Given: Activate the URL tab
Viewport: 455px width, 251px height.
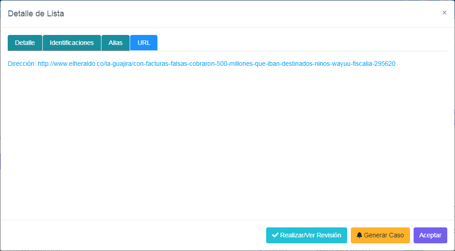Looking at the screenshot, I should (144, 43).
